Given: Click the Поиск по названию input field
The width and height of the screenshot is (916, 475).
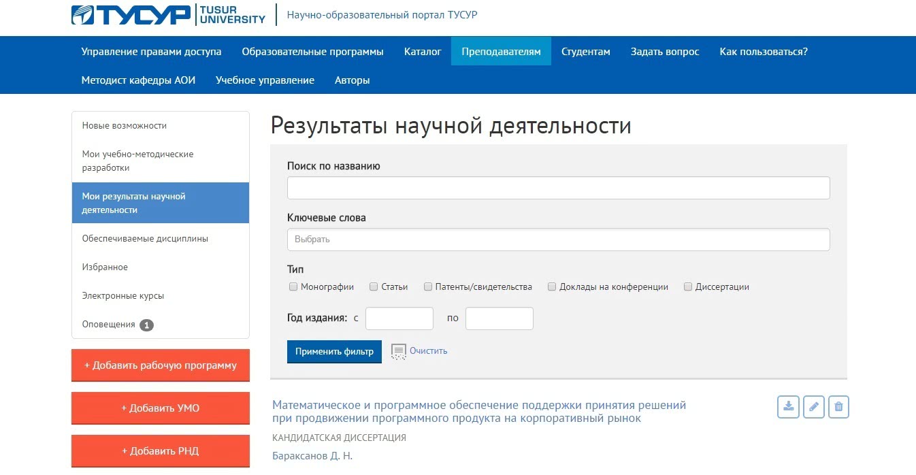Looking at the screenshot, I should pyautogui.click(x=558, y=188).
